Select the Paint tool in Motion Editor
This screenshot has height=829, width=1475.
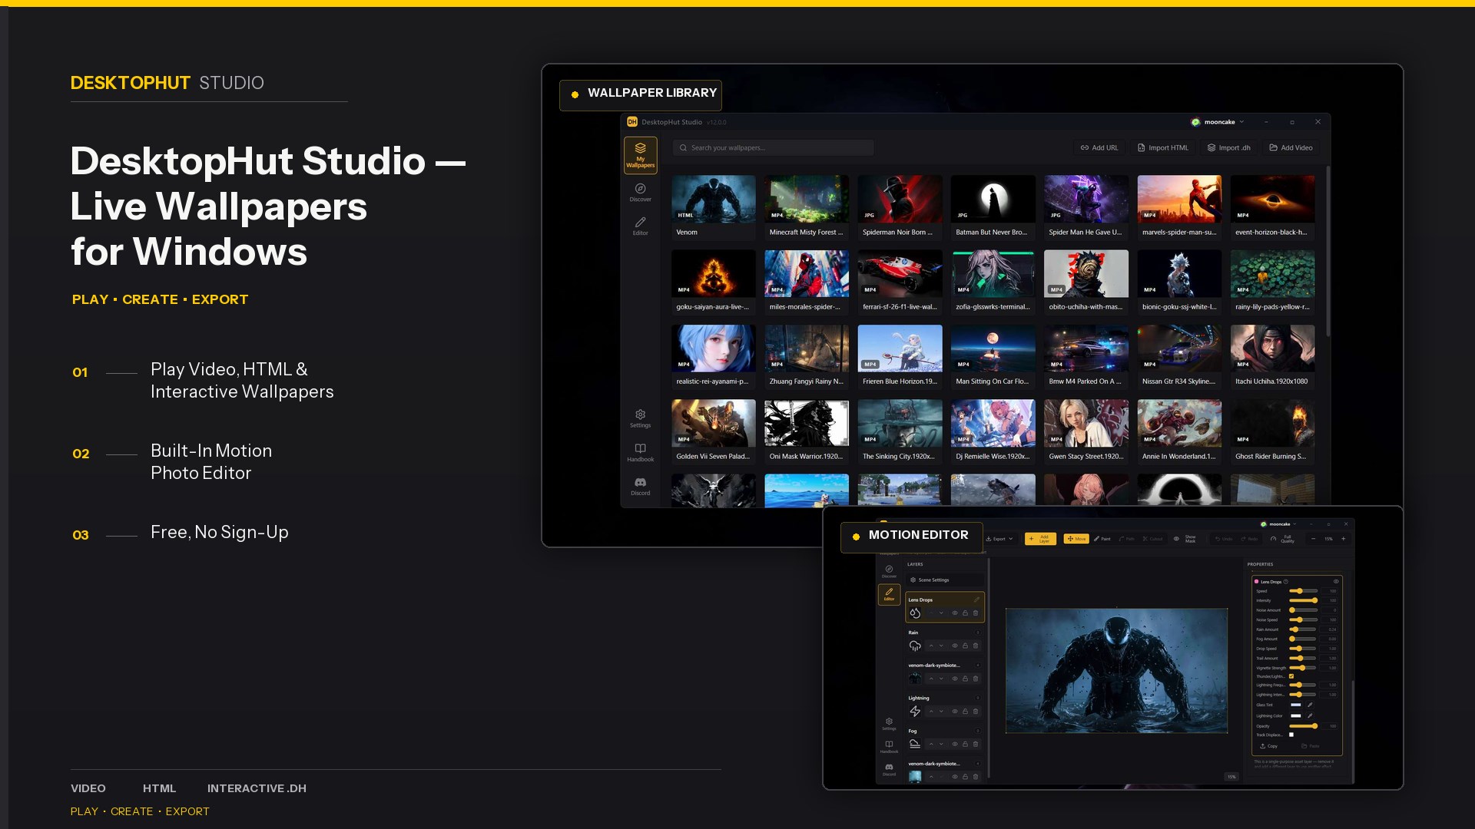click(x=1102, y=539)
